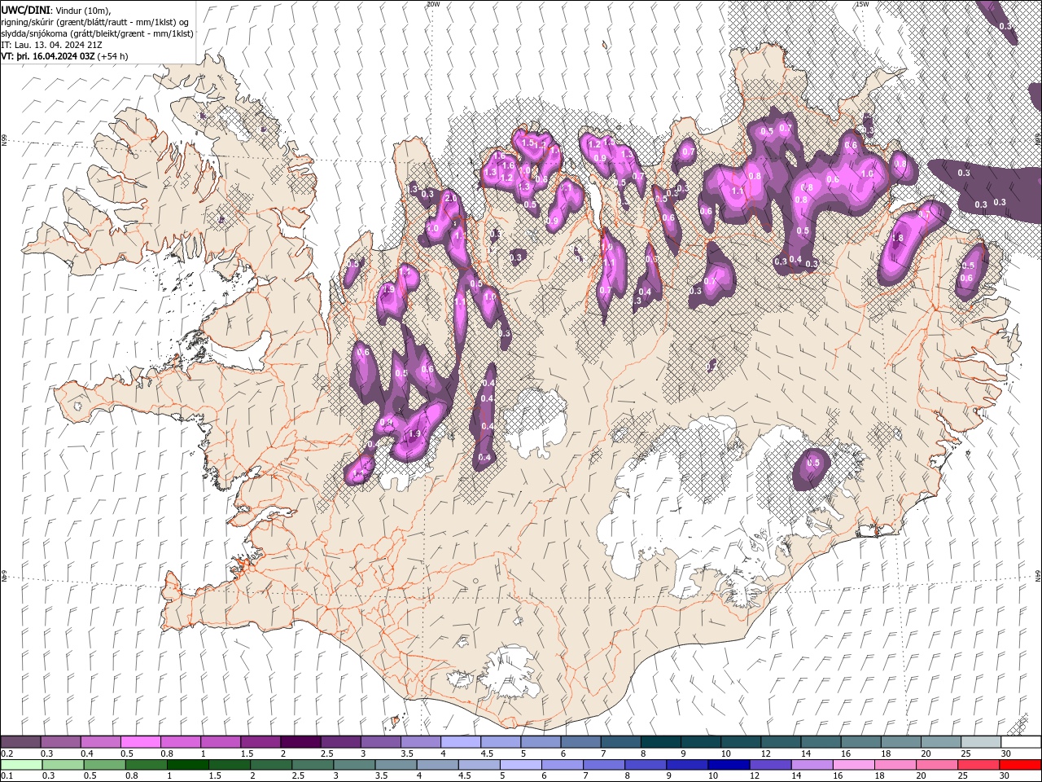Click the bright red swatch ending the rain legend
Viewport: 1042px width, 782px height.
pyautogui.click(x=1020, y=764)
